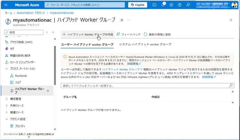Close the Hybrid Worker group blade

231,20
